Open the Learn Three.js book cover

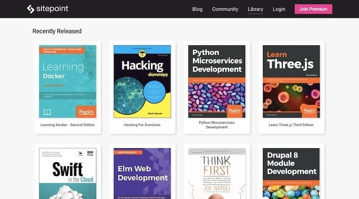pos(291,81)
